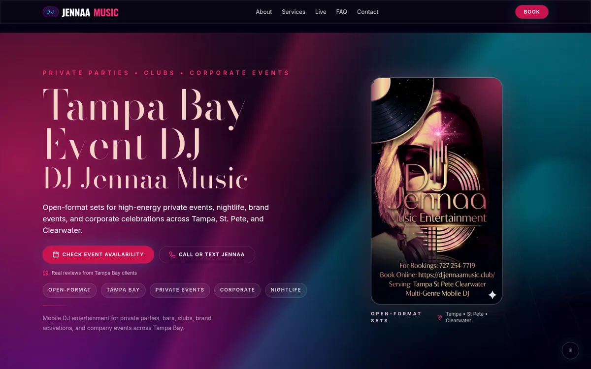Click the calendar icon in availability button

click(x=56, y=254)
